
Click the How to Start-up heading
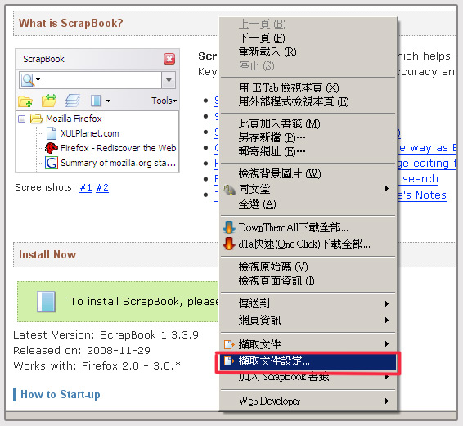click(61, 394)
